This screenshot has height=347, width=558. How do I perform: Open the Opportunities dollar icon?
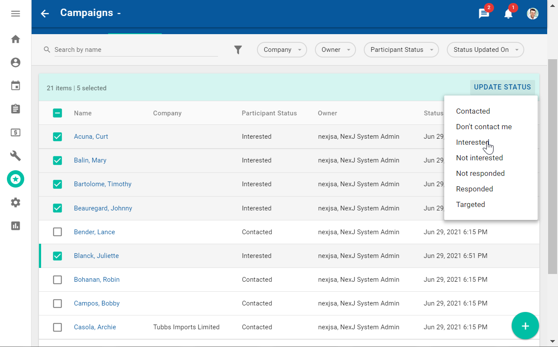coord(16,132)
